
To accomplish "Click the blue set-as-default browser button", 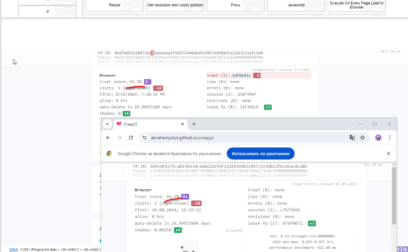I will tap(260, 153).
